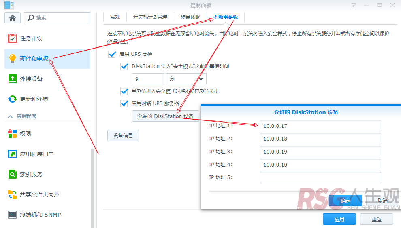Screen dimensions: 401x228
Task: Open 索引服务 search icon
Action: [x=12, y=174]
